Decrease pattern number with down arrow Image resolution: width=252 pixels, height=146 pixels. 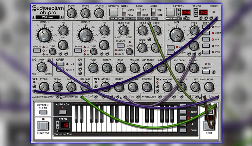coord(178,14)
